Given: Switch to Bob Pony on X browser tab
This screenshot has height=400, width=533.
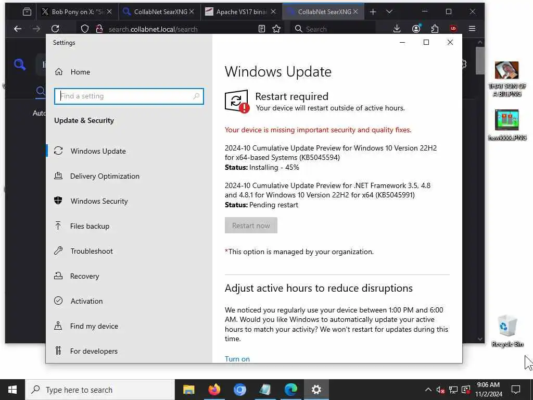Looking at the screenshot, I should pos(78,11).
